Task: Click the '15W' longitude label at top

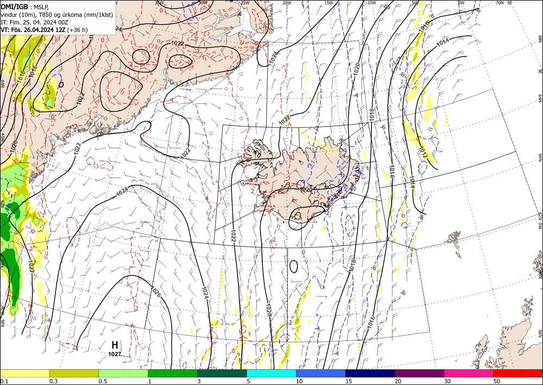Action: [x=329, y=3]
